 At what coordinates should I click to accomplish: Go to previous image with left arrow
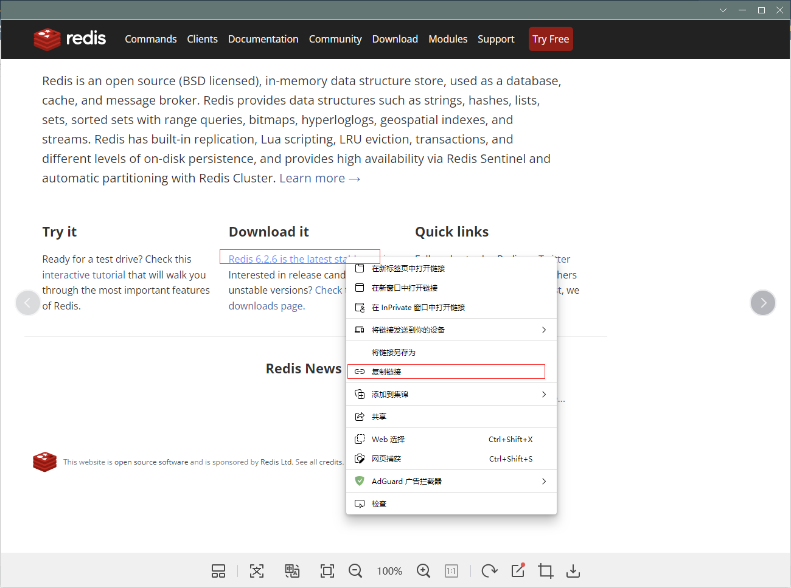pyautogui.click(x=27, y=303)
